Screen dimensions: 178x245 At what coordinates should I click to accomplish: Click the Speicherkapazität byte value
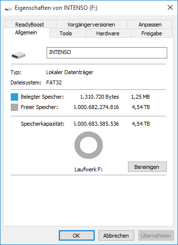tap(96, 124)
